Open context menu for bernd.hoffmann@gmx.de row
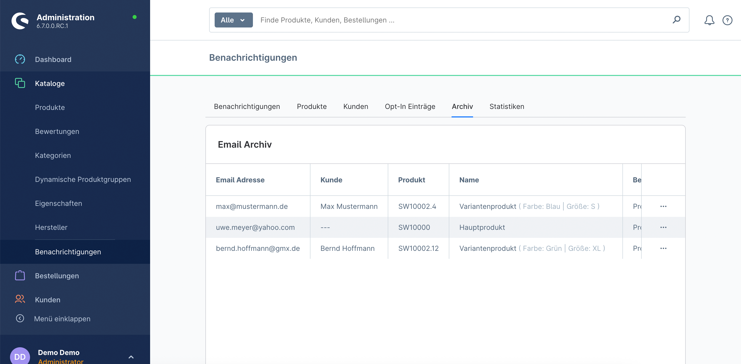741x364 pixels. click(663, 248)
